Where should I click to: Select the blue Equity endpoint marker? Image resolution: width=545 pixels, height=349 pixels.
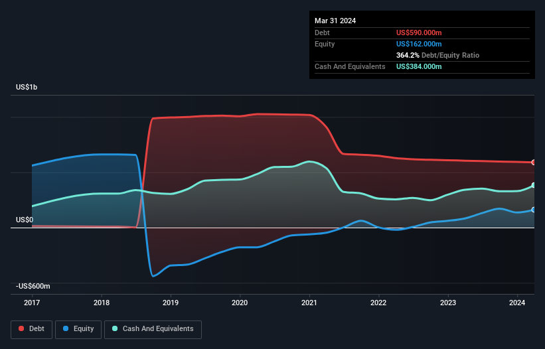534,210
